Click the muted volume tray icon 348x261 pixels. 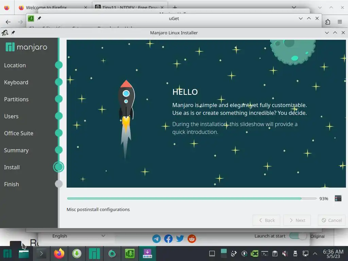tap(285, 254)
